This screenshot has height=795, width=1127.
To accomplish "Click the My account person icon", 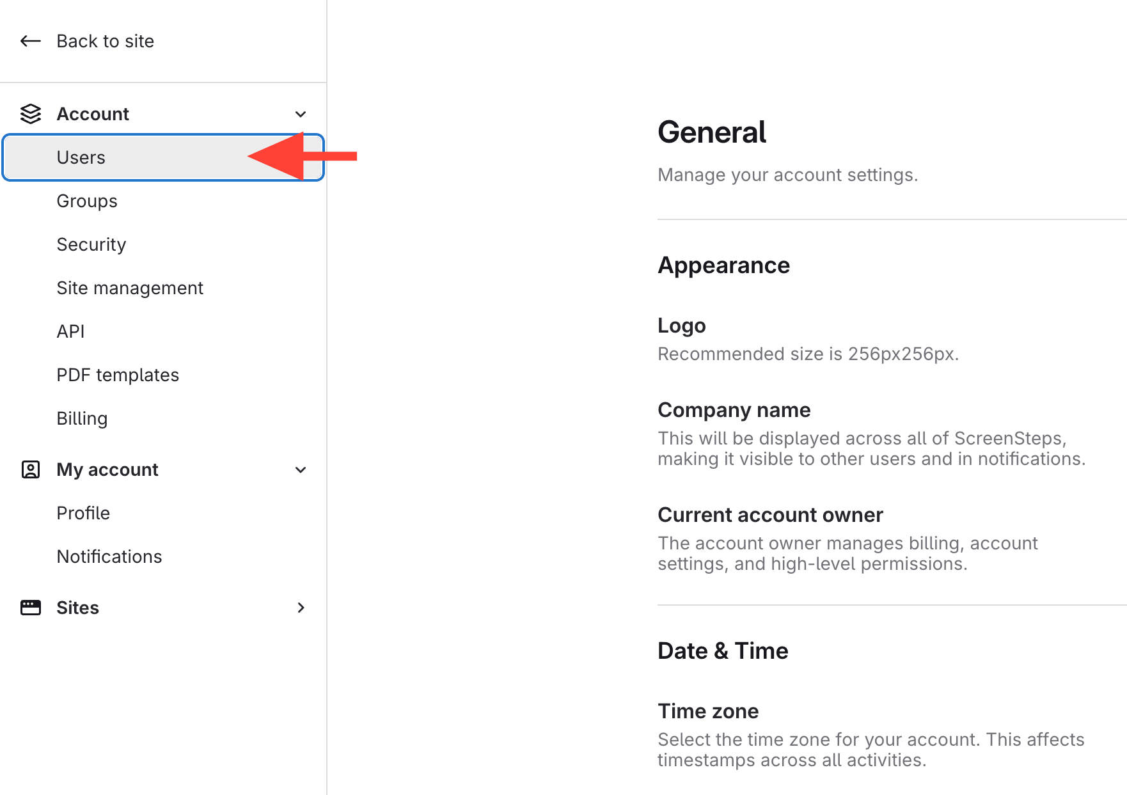I will coord(30,469).
